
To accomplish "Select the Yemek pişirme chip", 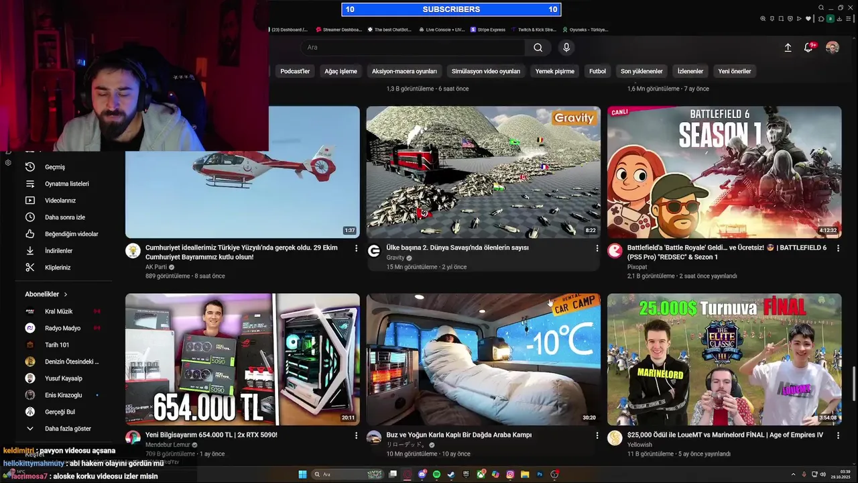I will pyautogui.click(x=554, y=71).
